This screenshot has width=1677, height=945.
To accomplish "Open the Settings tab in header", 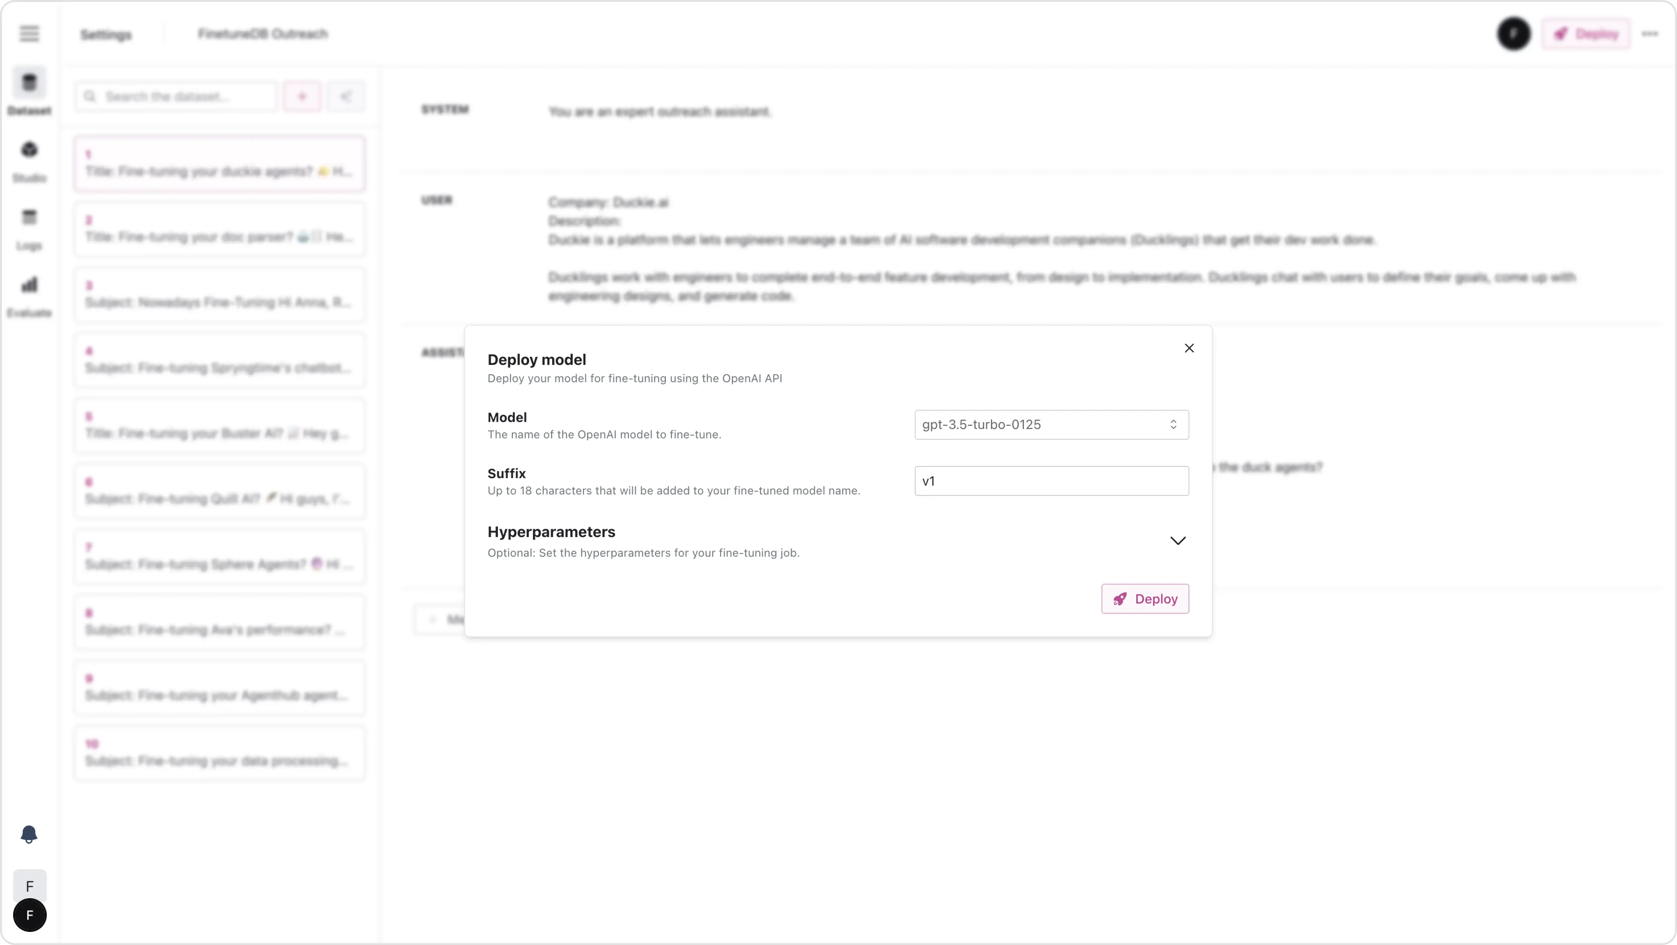I will click(x=106, y=35).
